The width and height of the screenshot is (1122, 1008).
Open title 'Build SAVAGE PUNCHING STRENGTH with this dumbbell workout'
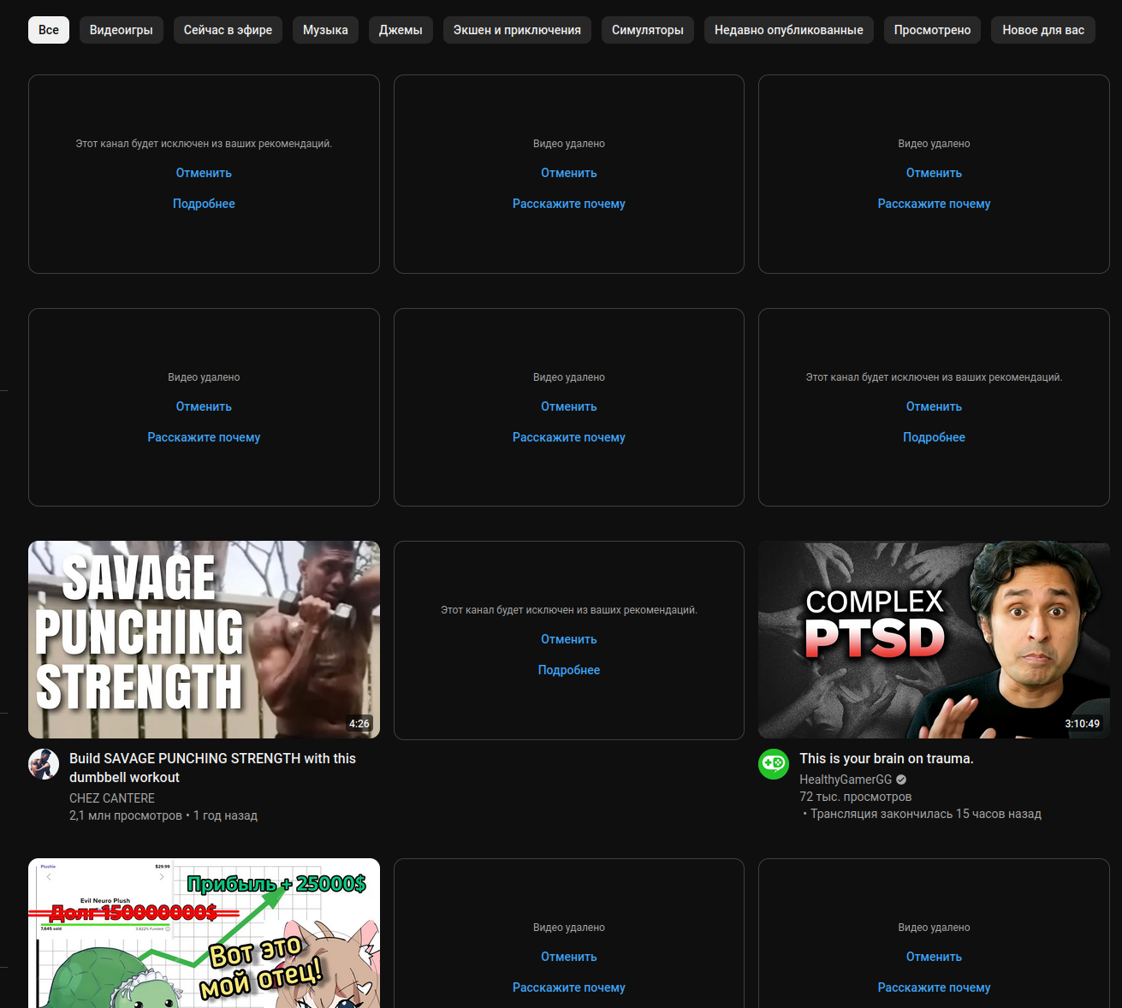212,768
